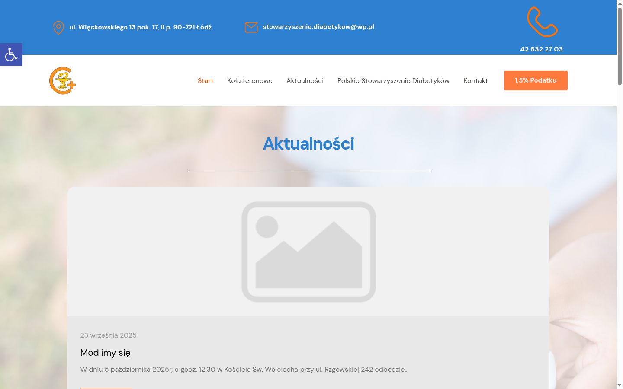Click the 1,5% Podatku button
623x389 pixels.
(x=536, y=80)
